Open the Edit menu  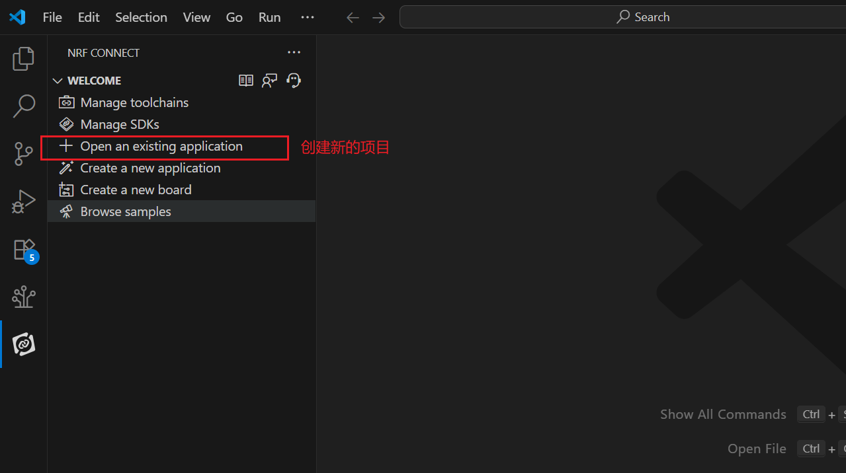tap(89, 17)
